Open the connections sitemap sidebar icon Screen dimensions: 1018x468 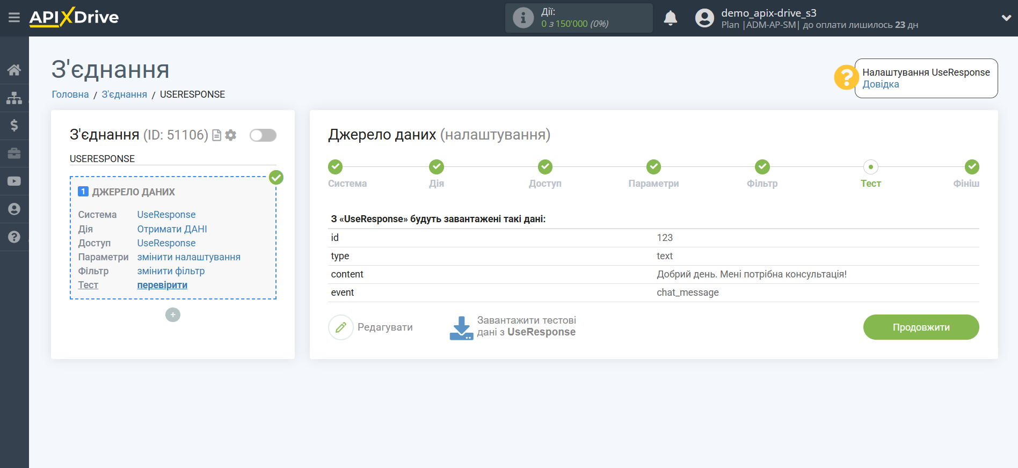(14, 98)
